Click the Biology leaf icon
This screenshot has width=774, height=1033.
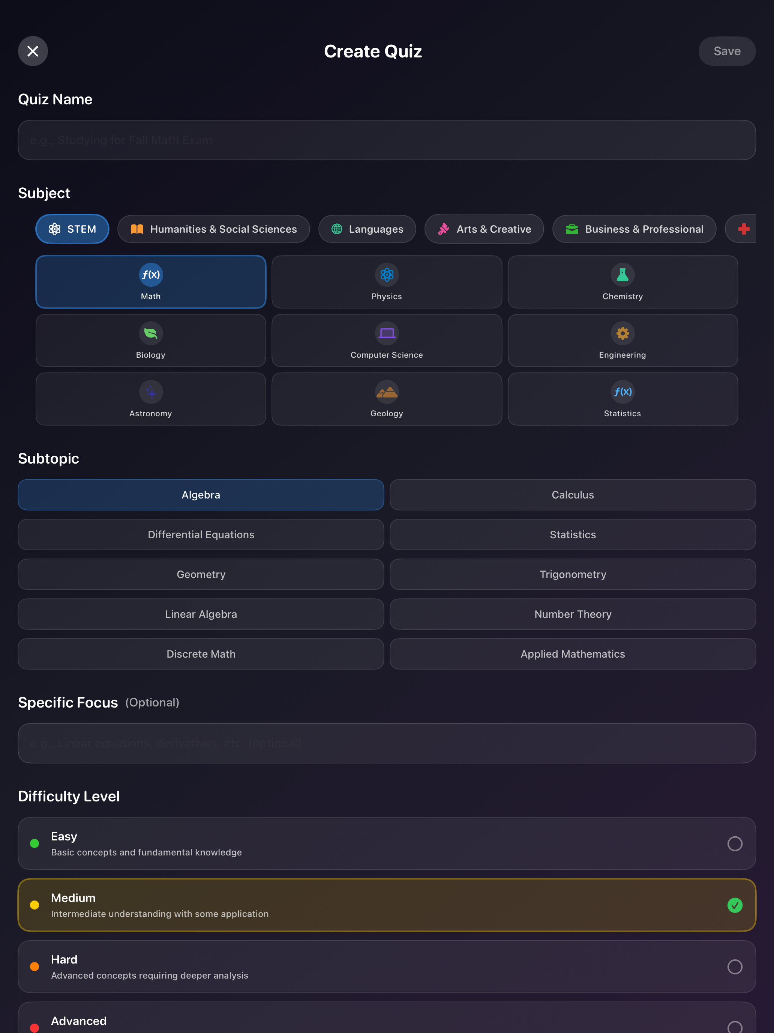click(x=151, y=333)
